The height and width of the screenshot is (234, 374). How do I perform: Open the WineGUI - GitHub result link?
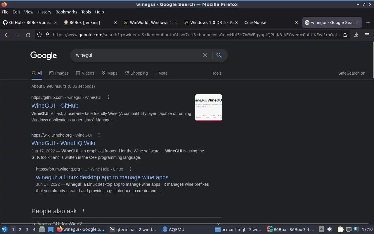(55, 106)
